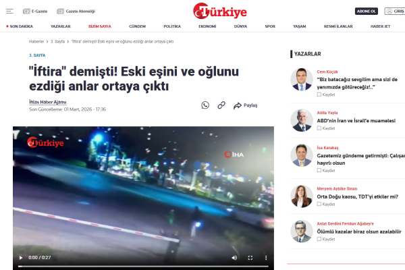This screenshot has height=270, width=405.
Task: Click the Paylaş share button
Action: coord(246,105)
